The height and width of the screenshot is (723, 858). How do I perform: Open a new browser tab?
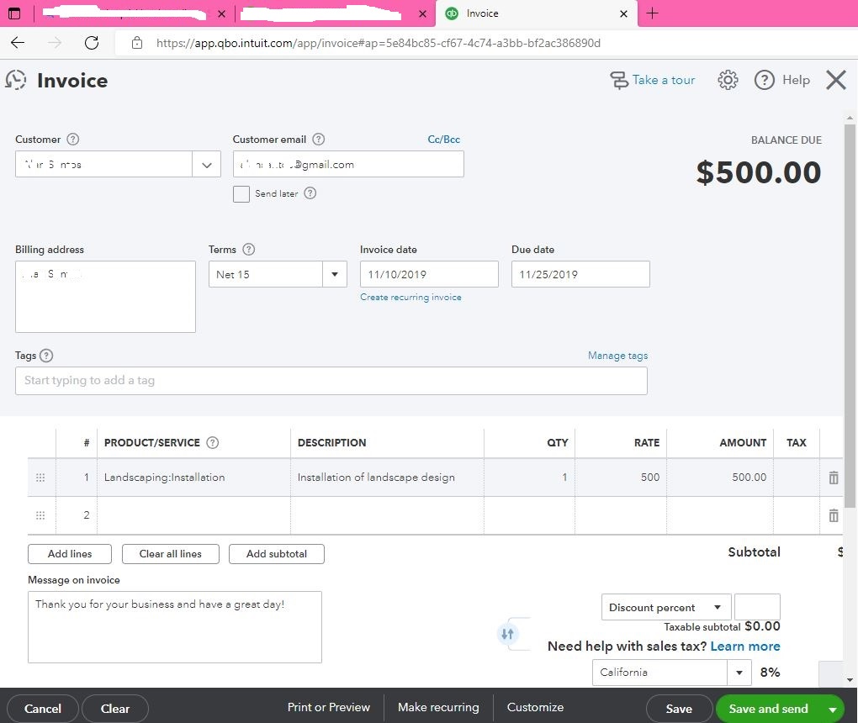pyautogui.click(x=652, y=13)
